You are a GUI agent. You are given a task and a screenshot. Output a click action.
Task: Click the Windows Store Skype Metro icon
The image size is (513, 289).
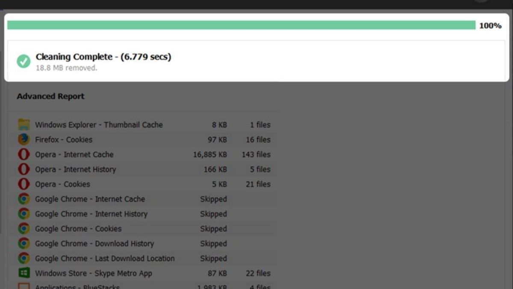tap(24, 273)
